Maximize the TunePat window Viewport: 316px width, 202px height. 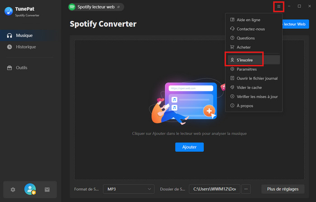299,6
